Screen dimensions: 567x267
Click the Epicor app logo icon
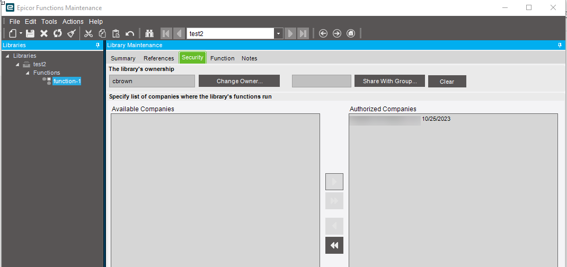pyautogui.click(x=10, y=7)
